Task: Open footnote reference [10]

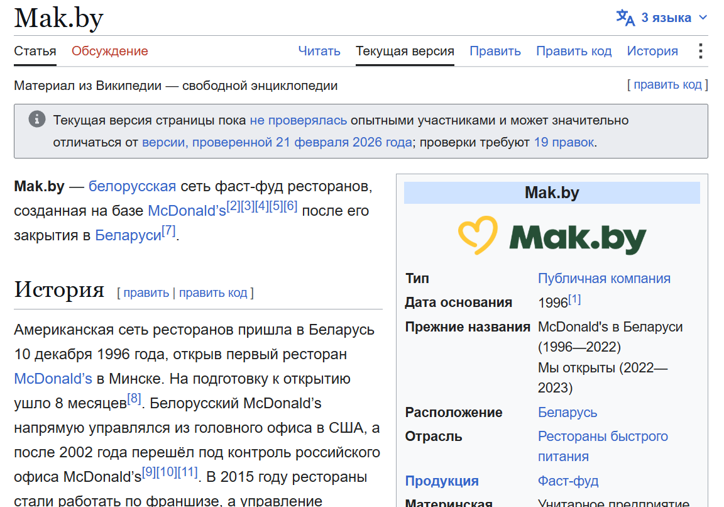Action: [x=167, y=472]
